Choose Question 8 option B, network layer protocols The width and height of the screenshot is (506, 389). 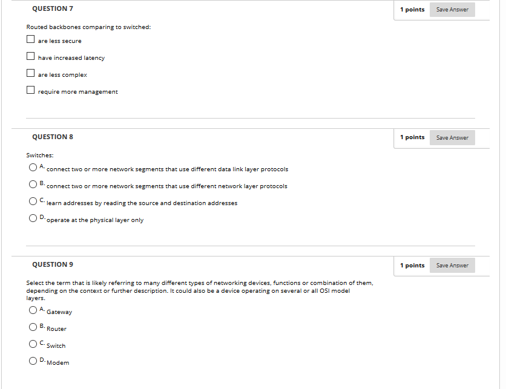coord(33,184)
